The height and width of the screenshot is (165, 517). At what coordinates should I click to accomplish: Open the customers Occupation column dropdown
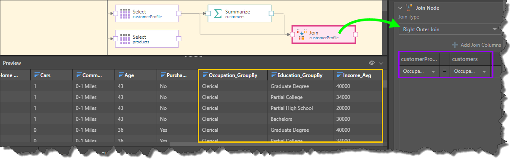[470, 72]
